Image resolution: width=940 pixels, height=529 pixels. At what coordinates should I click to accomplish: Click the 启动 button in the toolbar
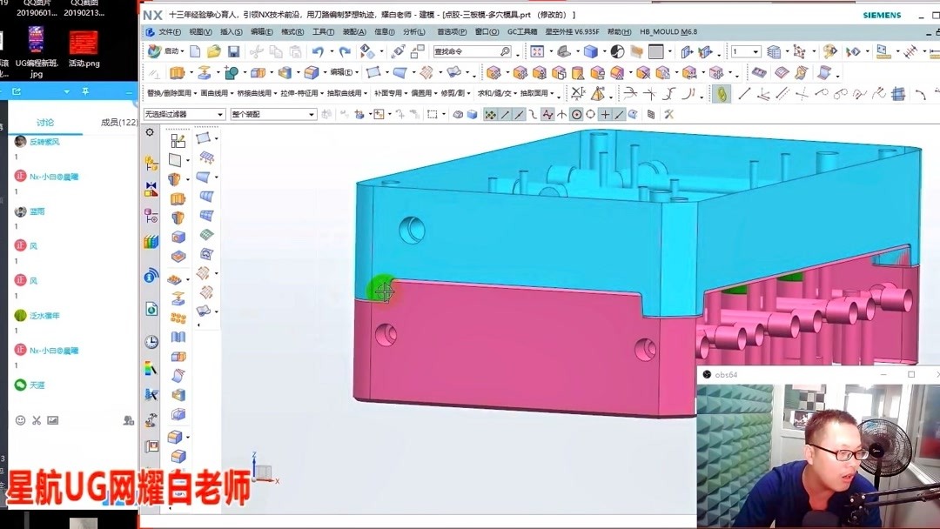[171, 51]
